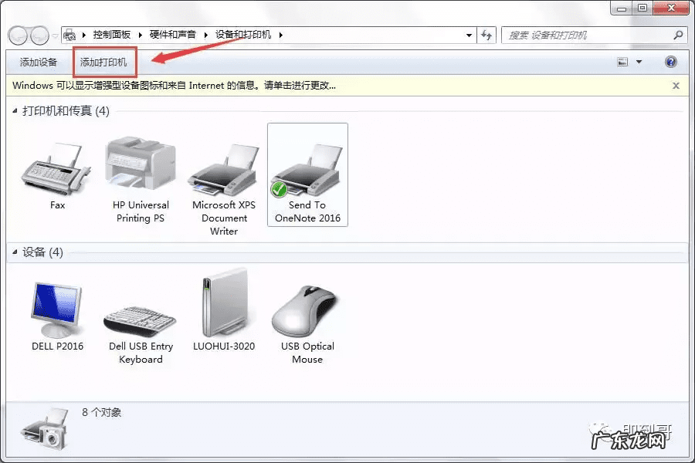Click the details pane printer camera icon
This screenshot has height=463, width=695.
pos(46,429)
